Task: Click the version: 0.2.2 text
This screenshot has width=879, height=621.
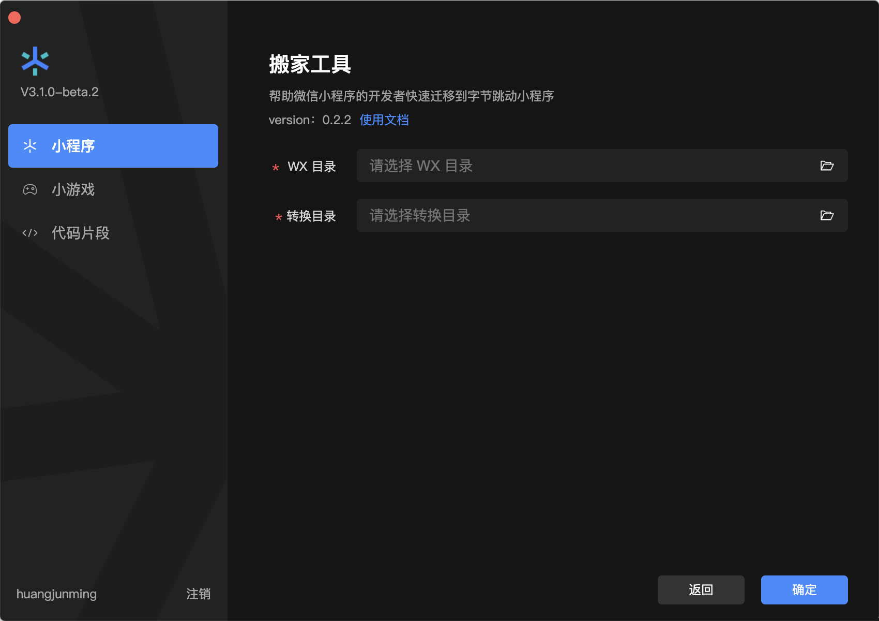Action: (x=310, y=120)
